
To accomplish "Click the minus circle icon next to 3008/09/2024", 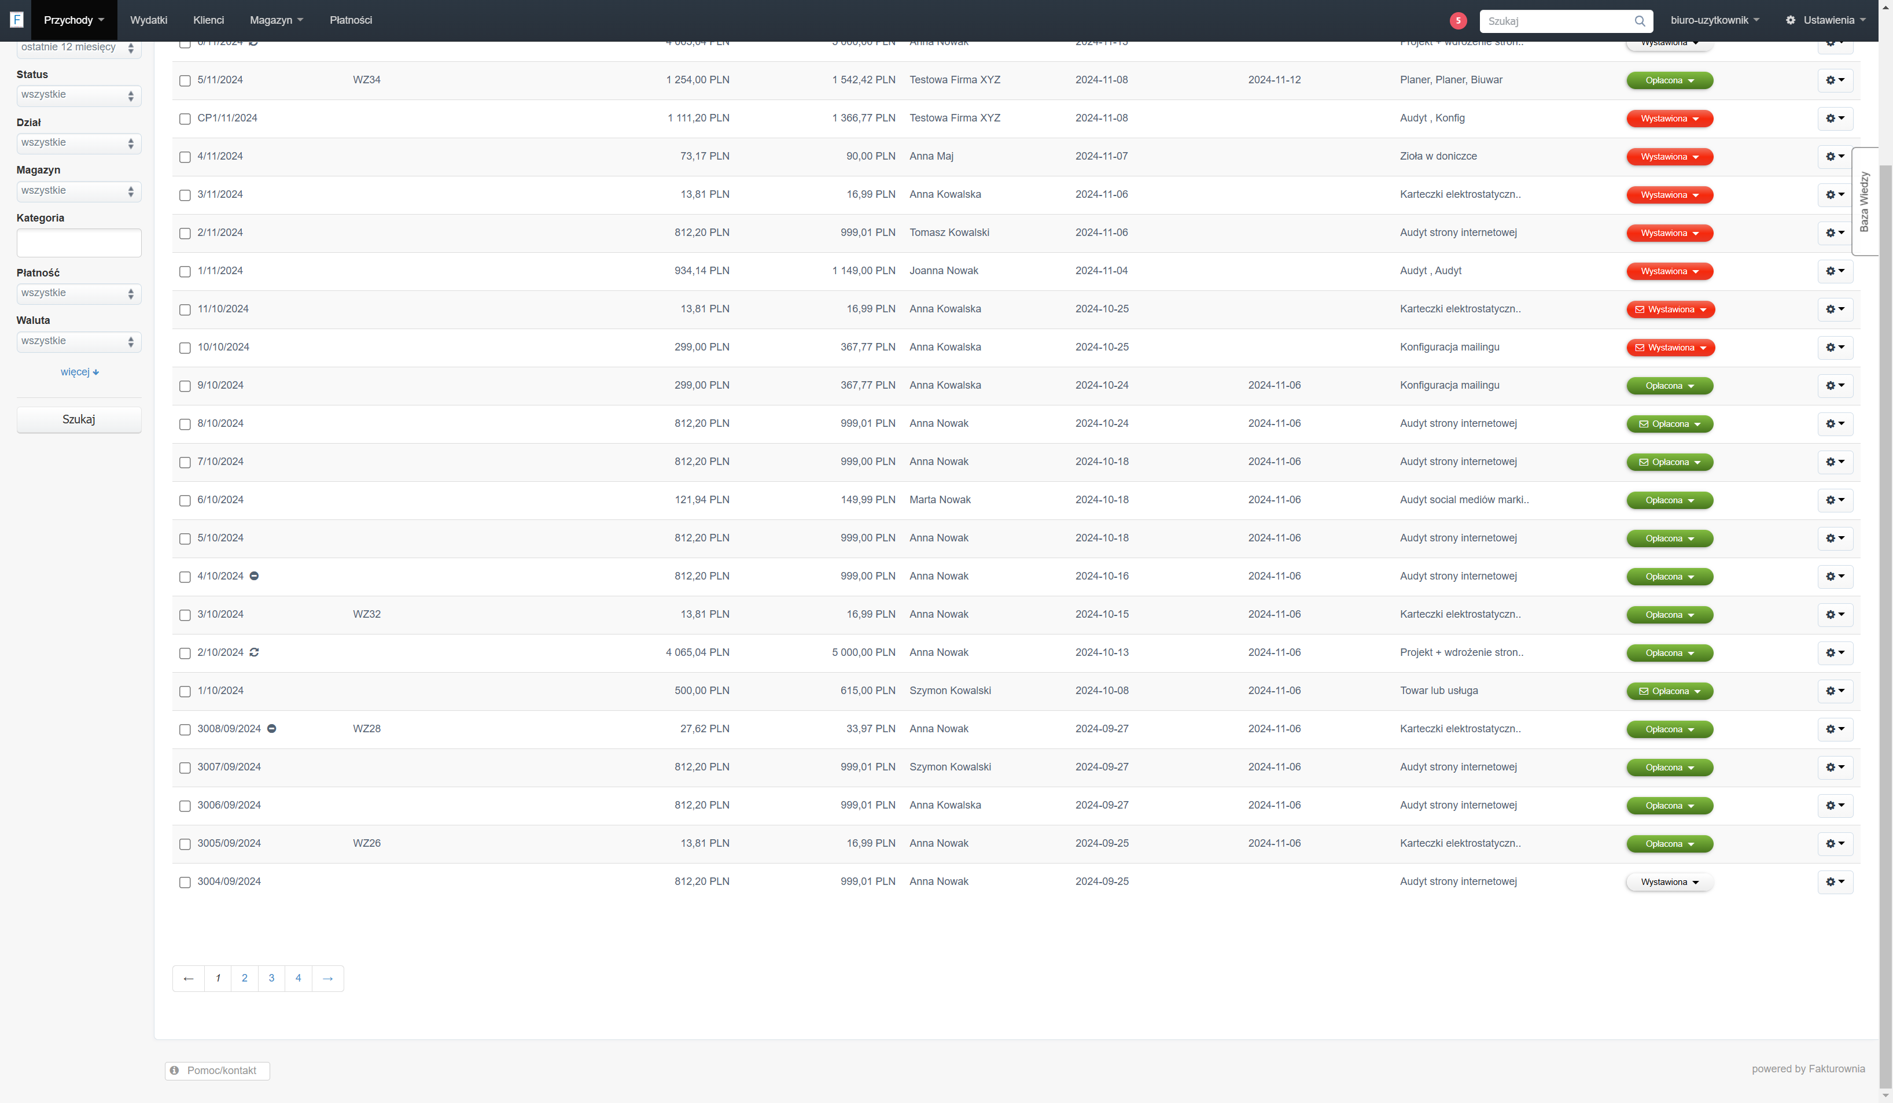I will click(x=272, y=728).
